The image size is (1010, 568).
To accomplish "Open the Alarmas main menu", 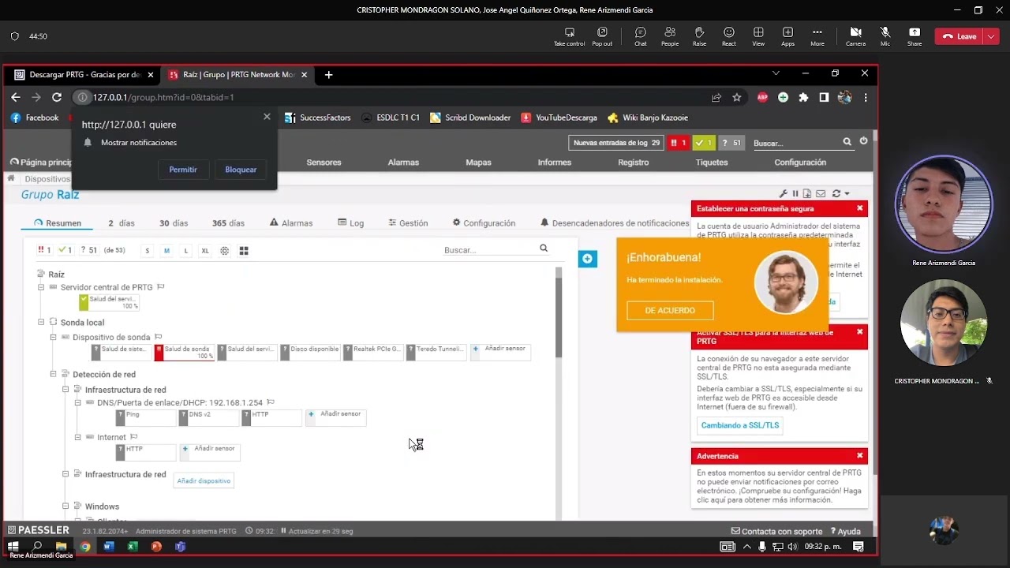I will (x=403, y=163).
